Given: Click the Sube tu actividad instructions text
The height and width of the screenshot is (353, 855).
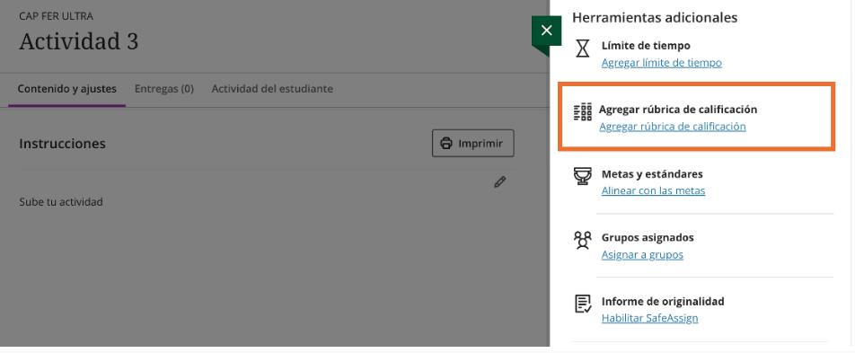Looking at the screenshot, I should click(61, 202).
